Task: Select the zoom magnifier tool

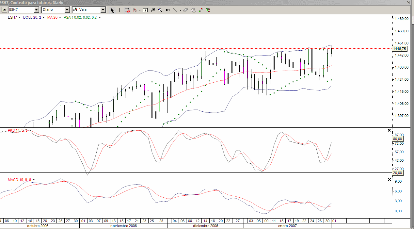Action: (160, 10)
